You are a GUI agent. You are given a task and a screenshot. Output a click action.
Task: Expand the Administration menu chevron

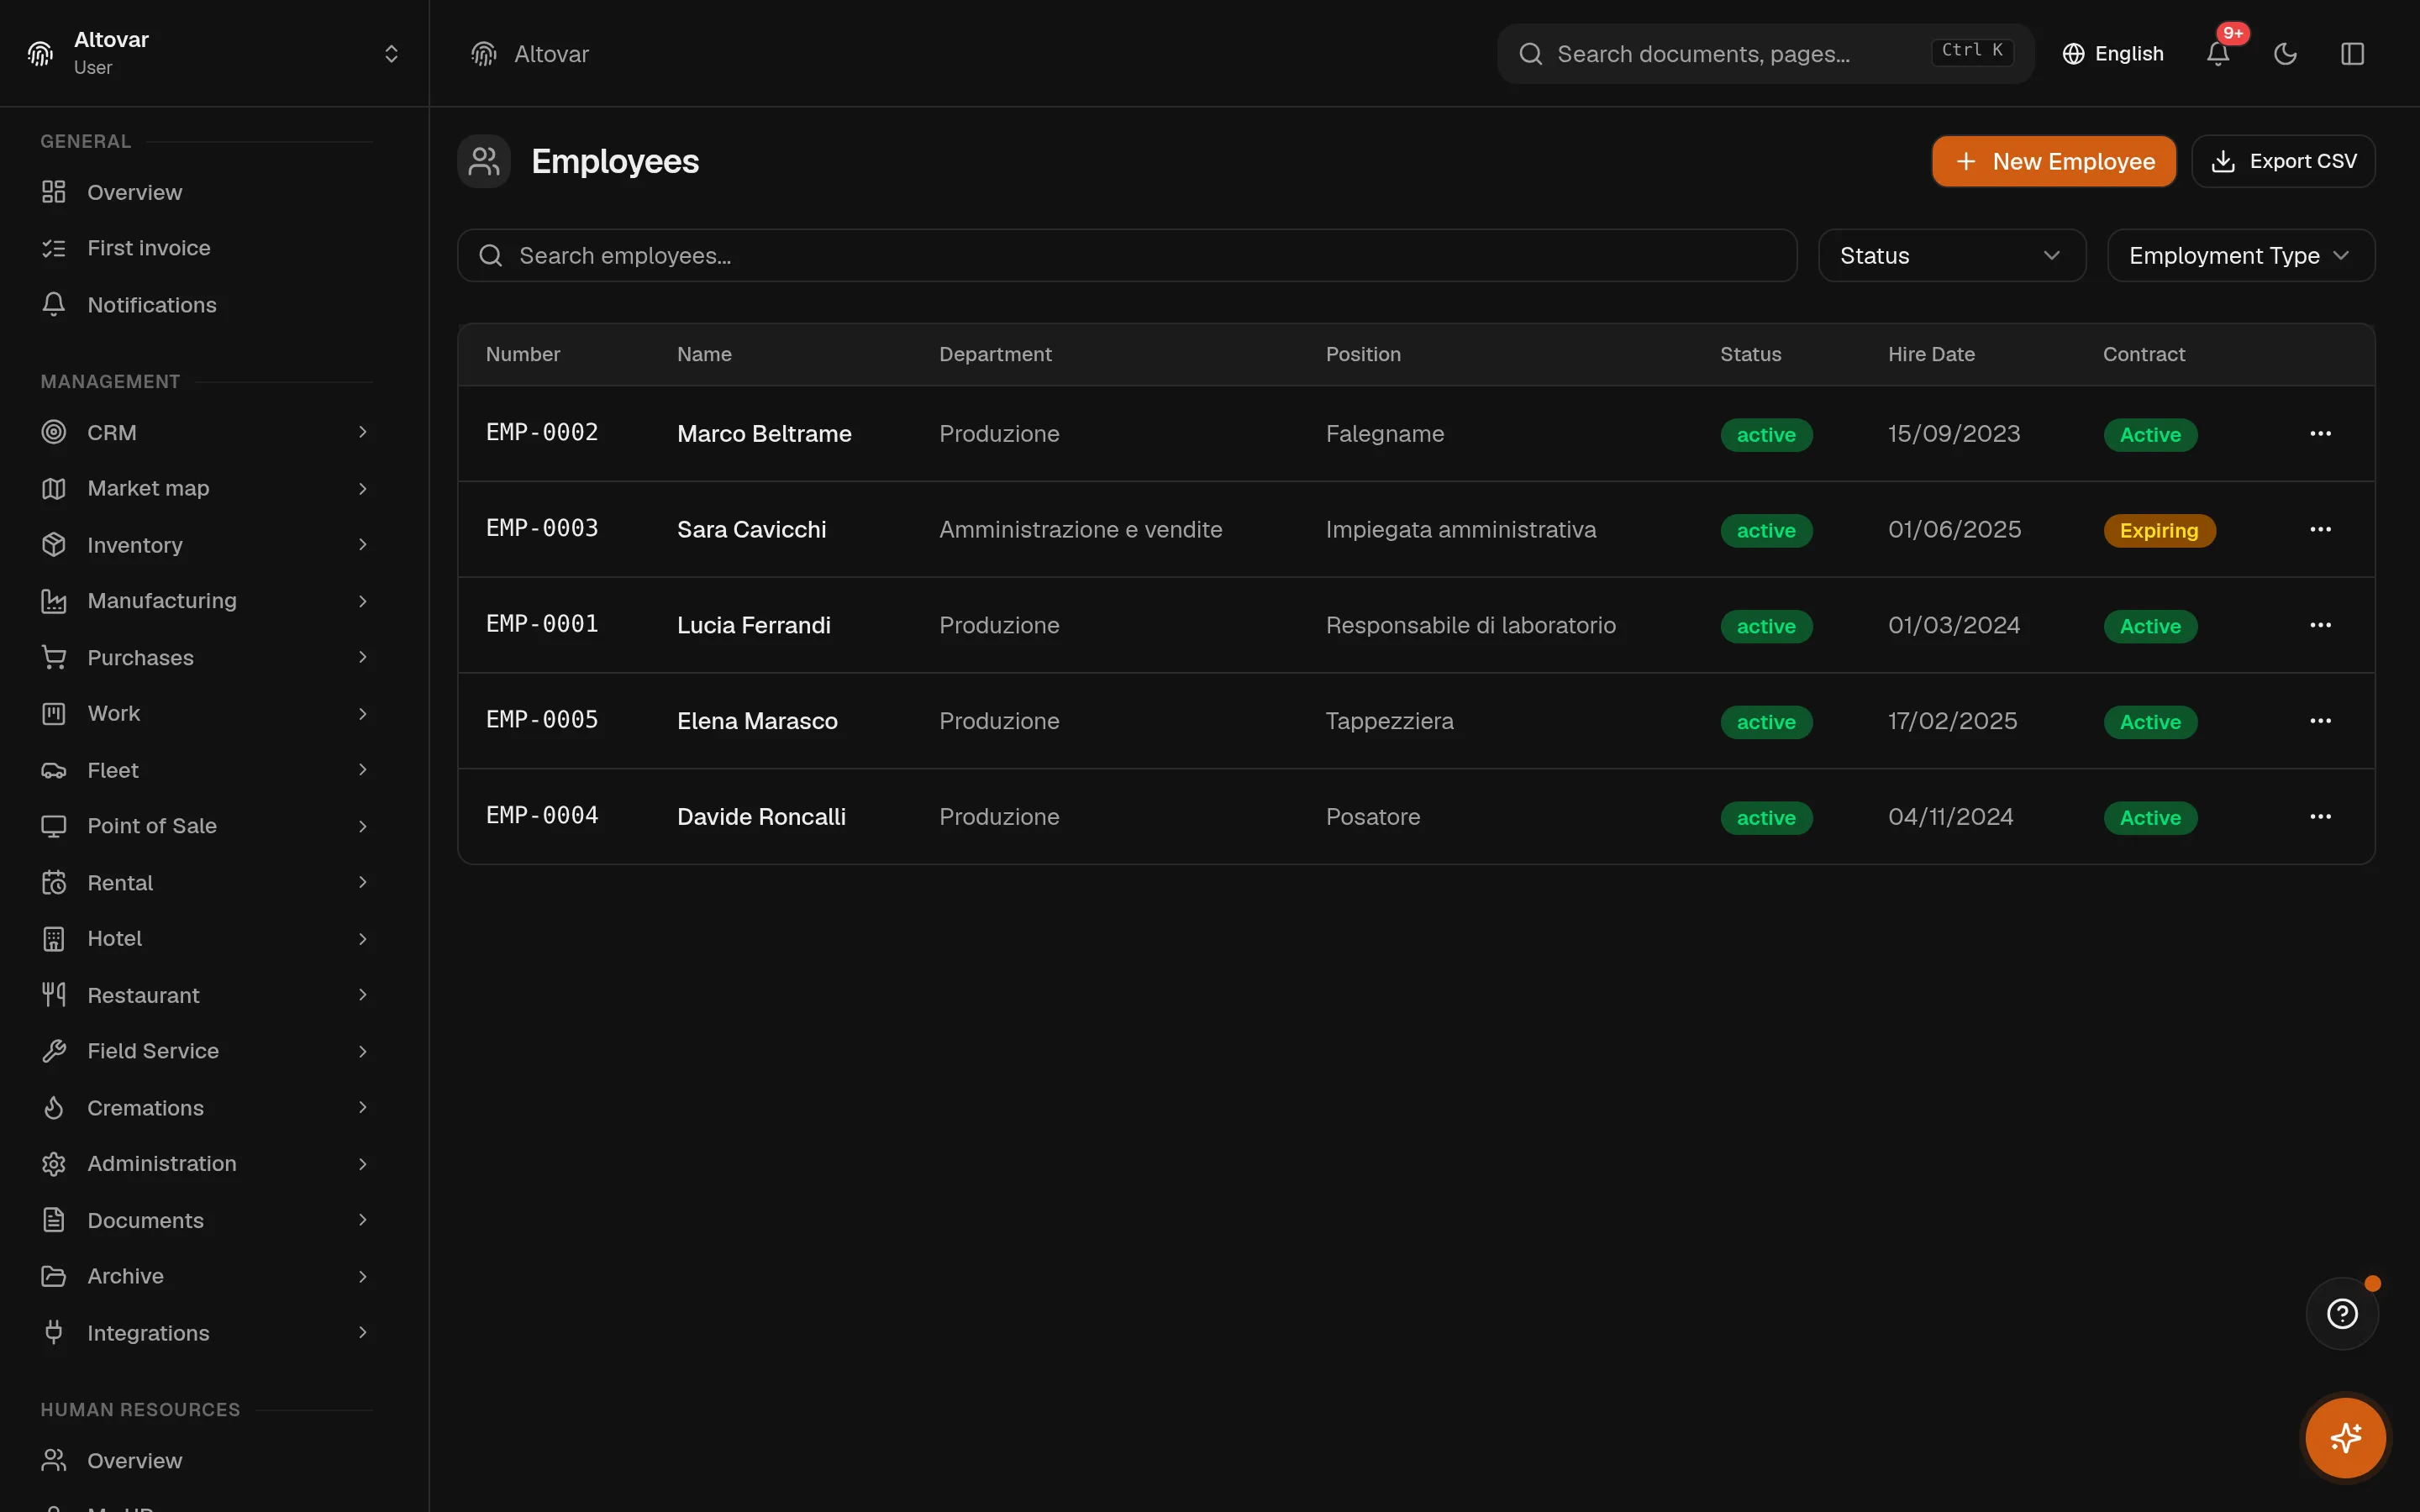[x=363, y=1163]
